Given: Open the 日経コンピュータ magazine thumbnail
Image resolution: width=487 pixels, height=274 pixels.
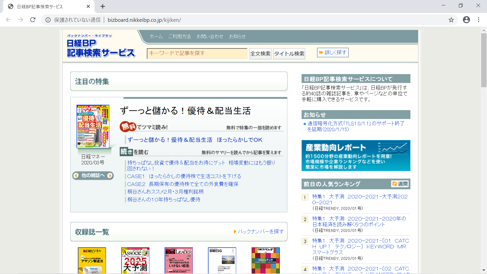Looking at the screenshot, I should point(266,260).
